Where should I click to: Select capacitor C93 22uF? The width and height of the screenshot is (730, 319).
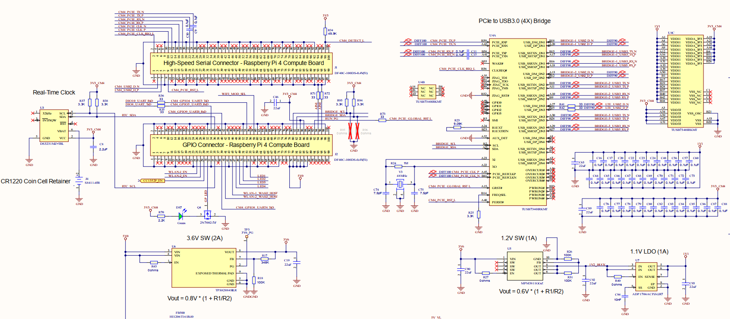[x=686, y=284]
